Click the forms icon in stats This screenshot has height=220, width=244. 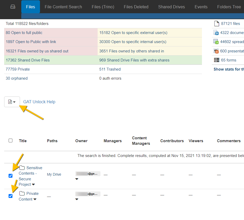[x=216, y=60]
